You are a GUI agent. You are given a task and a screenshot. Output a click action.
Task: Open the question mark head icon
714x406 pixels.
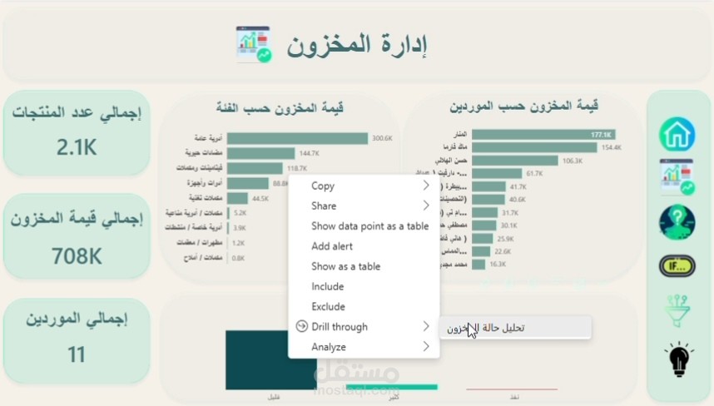677,221
